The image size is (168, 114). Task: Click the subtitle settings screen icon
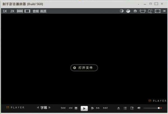point(132,108)
